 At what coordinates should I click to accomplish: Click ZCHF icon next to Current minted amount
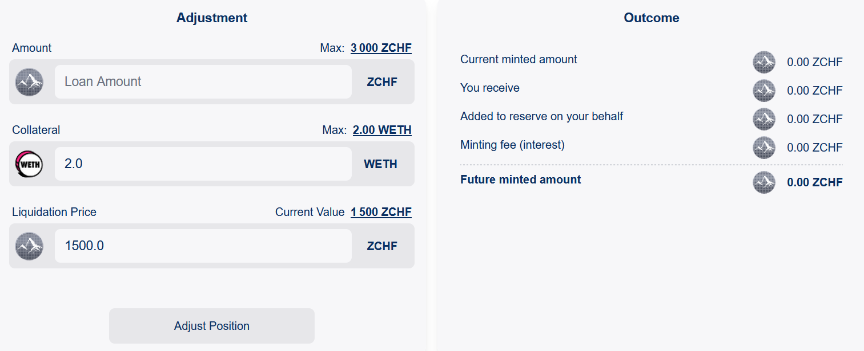[764, 62]
